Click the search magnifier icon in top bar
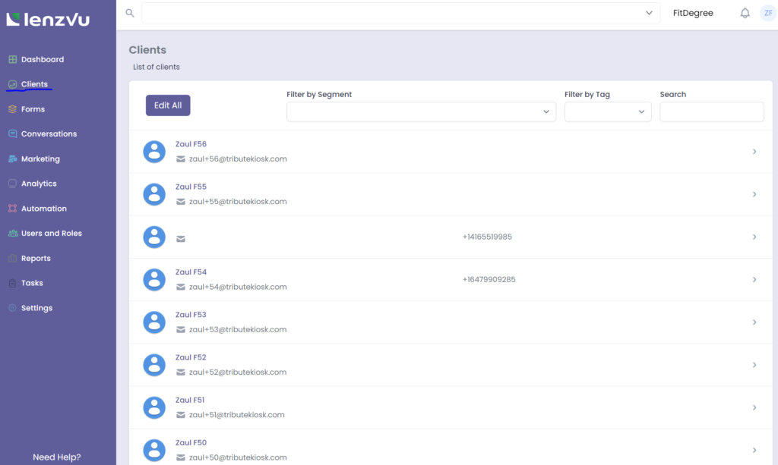Image resolution: width=778 pixels, height=465 pixels. click(x=130, y=13)
